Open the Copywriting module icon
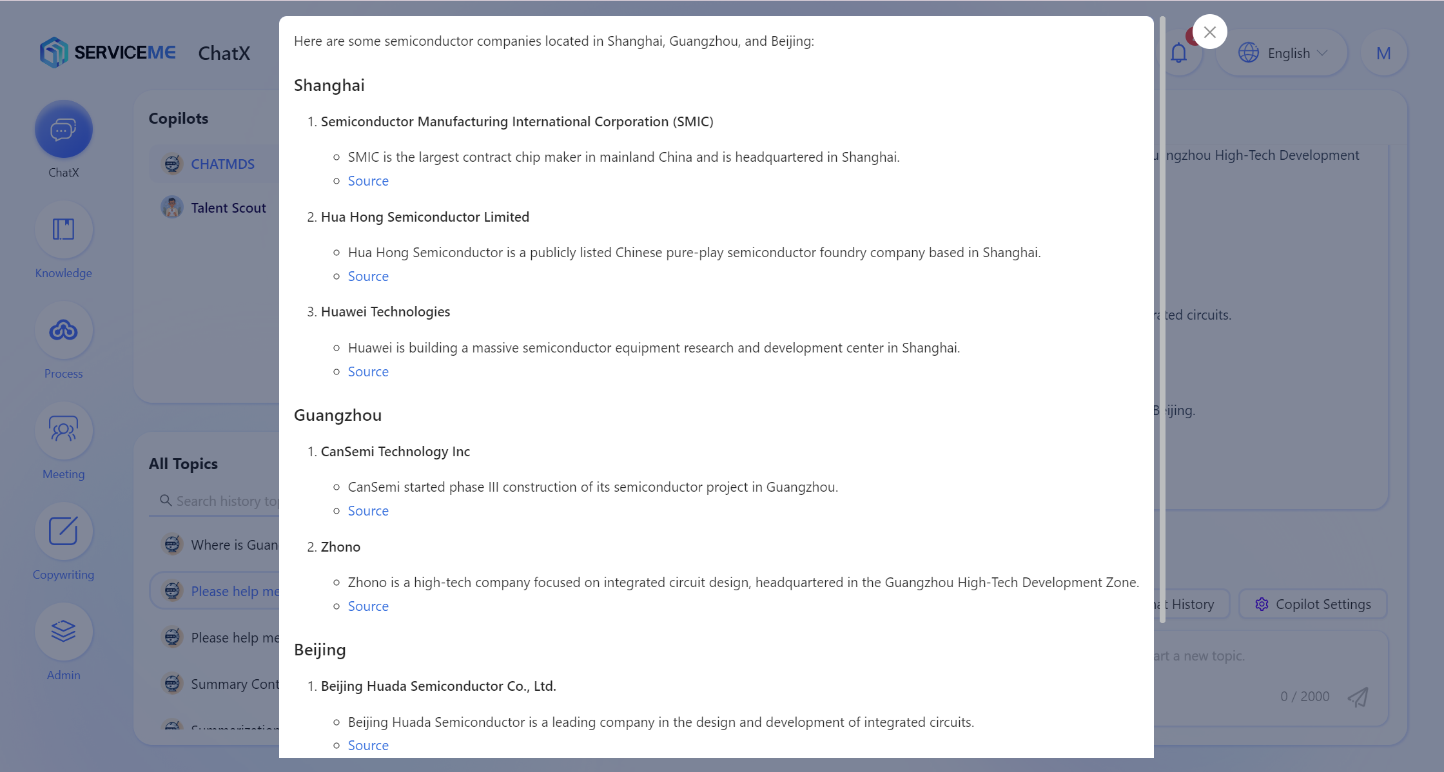The image size is (1444, 772). point(63,531)
